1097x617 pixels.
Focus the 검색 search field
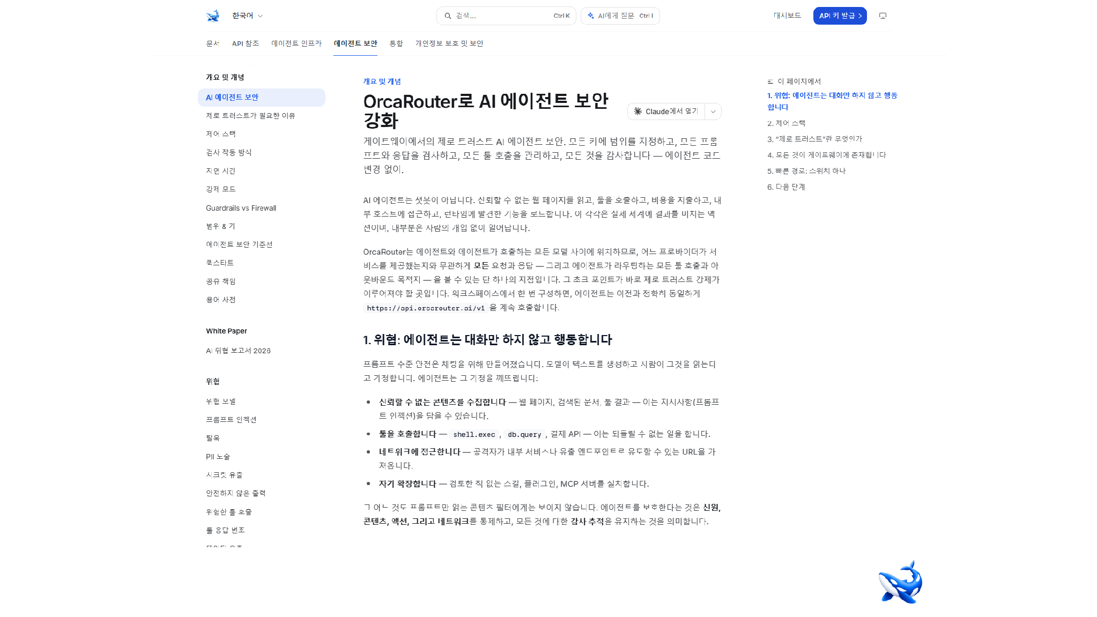[x=506, y=16]
